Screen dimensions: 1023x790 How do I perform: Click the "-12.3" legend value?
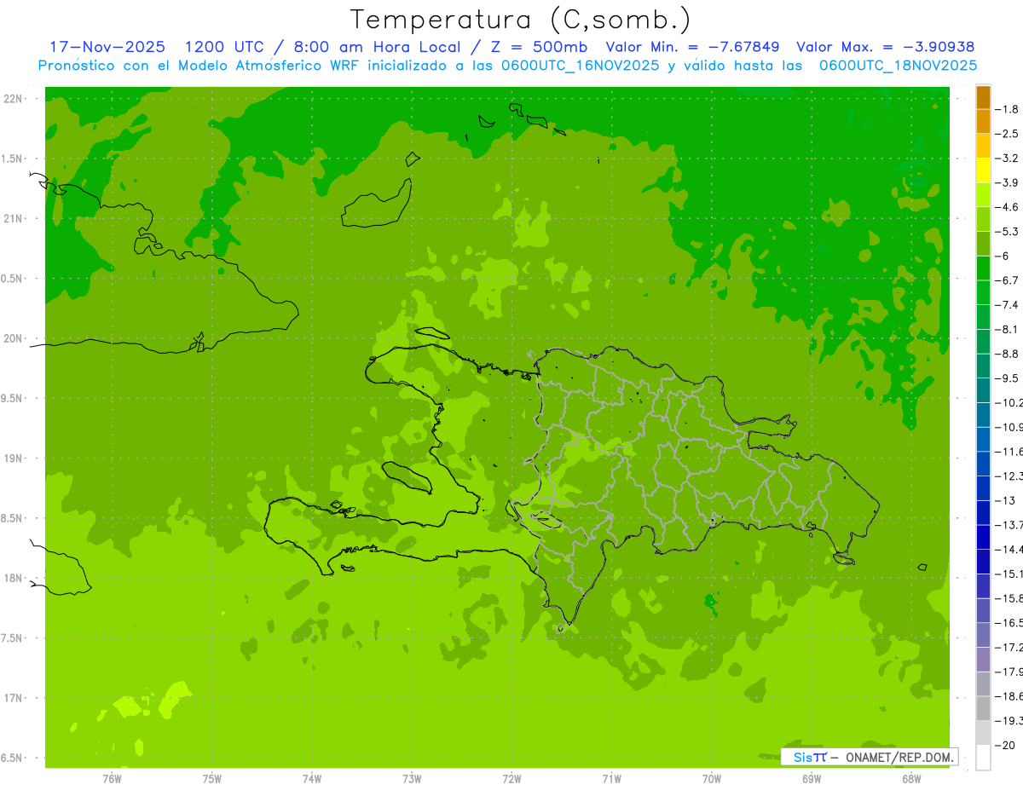1009,476
